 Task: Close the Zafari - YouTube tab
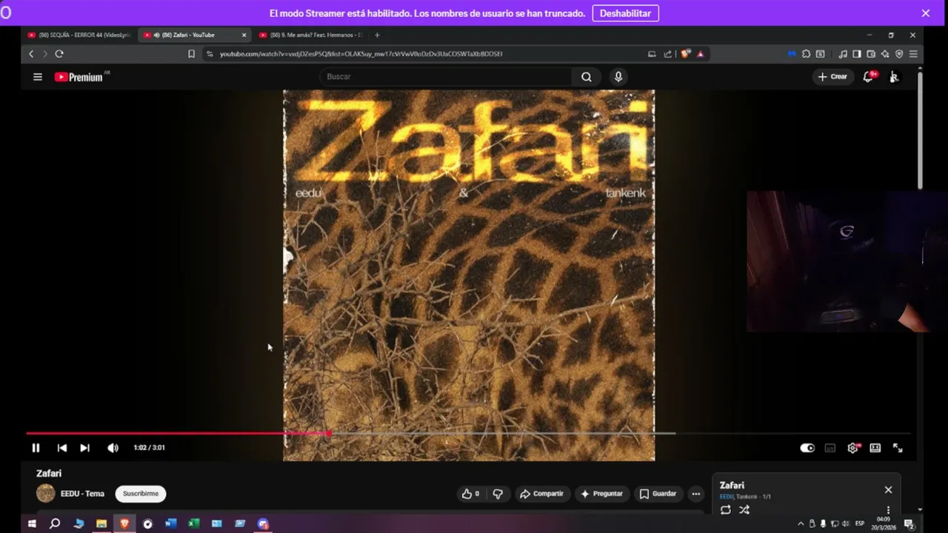tap(244, 35)
